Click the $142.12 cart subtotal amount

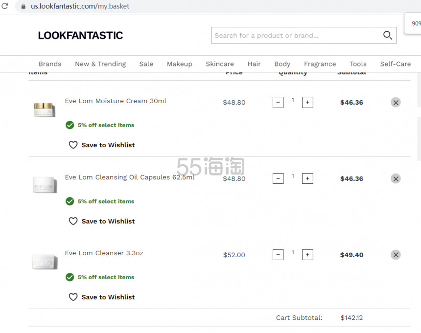pos(351,318)
